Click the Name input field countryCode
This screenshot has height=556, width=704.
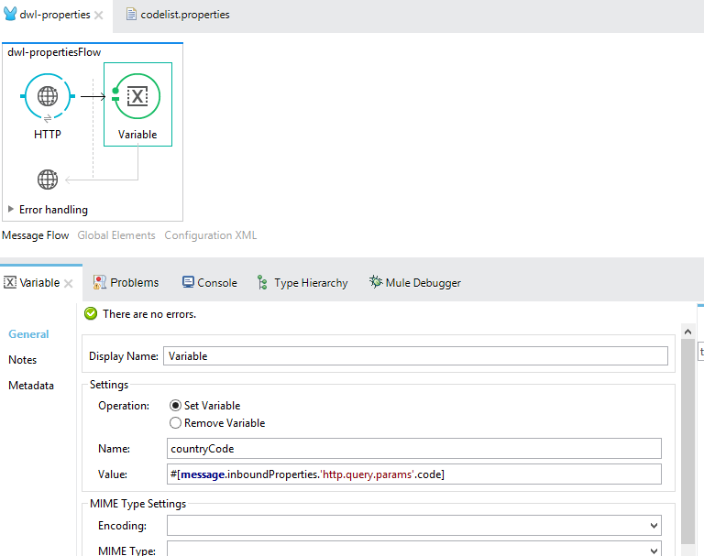coord(412,448)
